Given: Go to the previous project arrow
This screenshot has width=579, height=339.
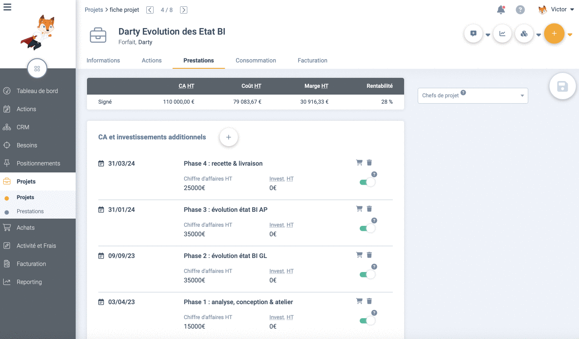Looking at the screenshot, I should point(150,10).
